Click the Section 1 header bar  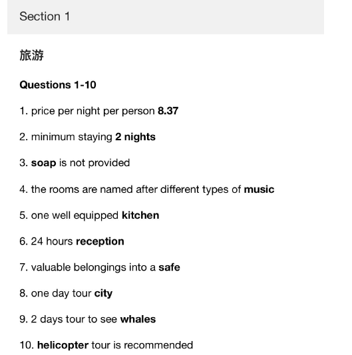166,17
